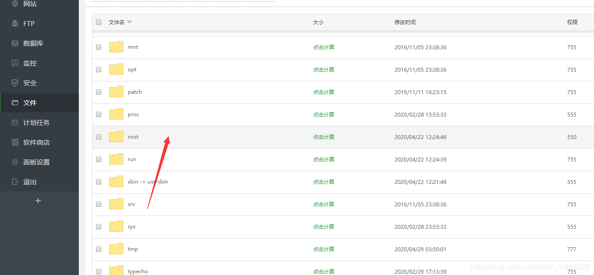Tick the checkbox for patch
This screenshot has height=275, width=594.
point(99,92)
